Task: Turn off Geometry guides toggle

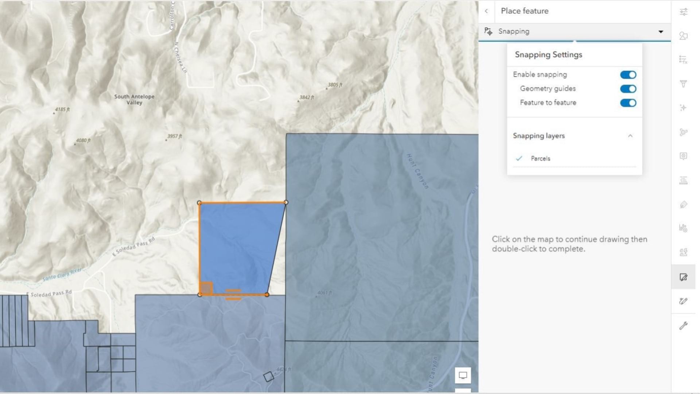Action: click(x=628, y=89)
